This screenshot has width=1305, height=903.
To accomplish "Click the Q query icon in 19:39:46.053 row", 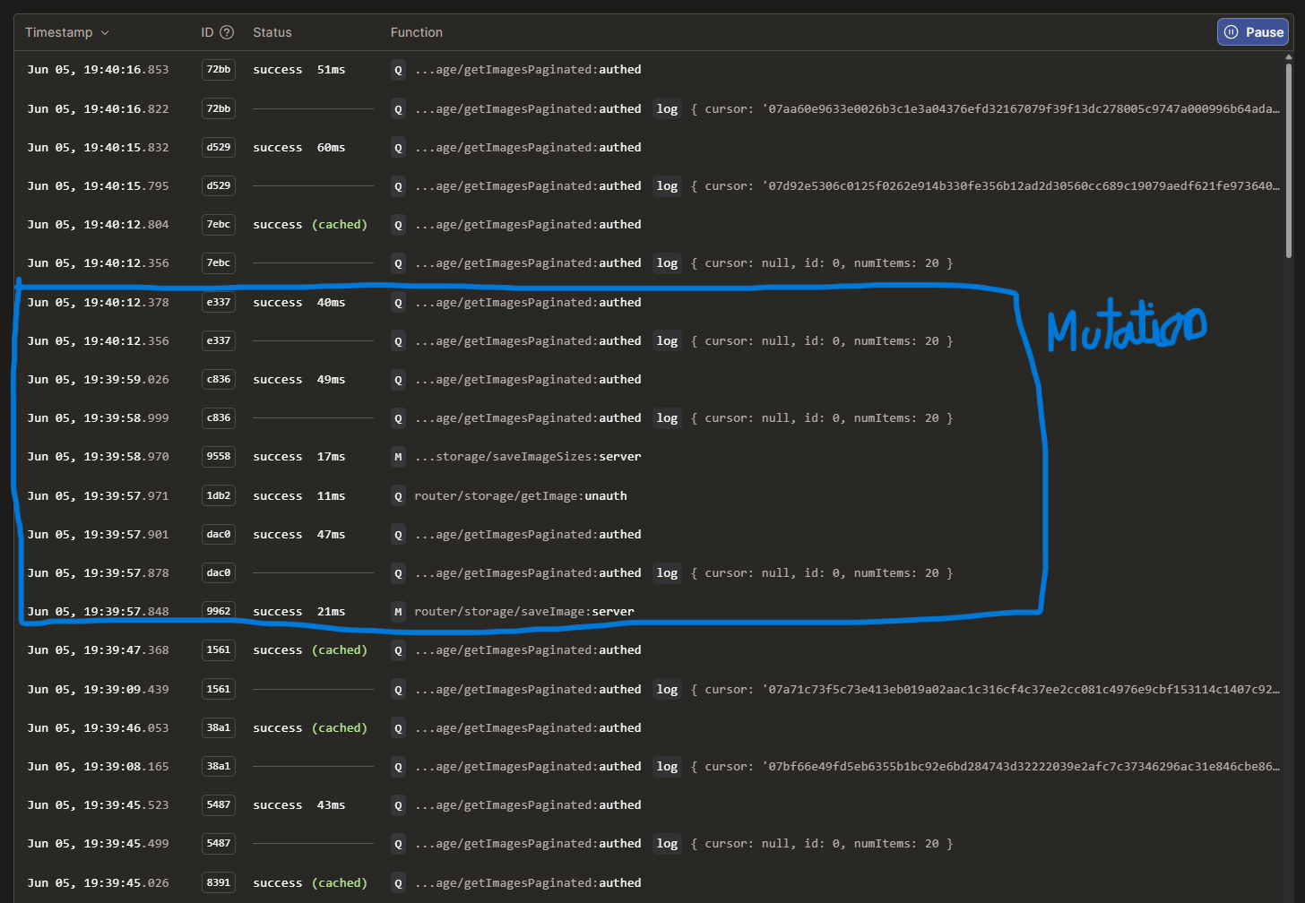I will [x=398, y=728].
